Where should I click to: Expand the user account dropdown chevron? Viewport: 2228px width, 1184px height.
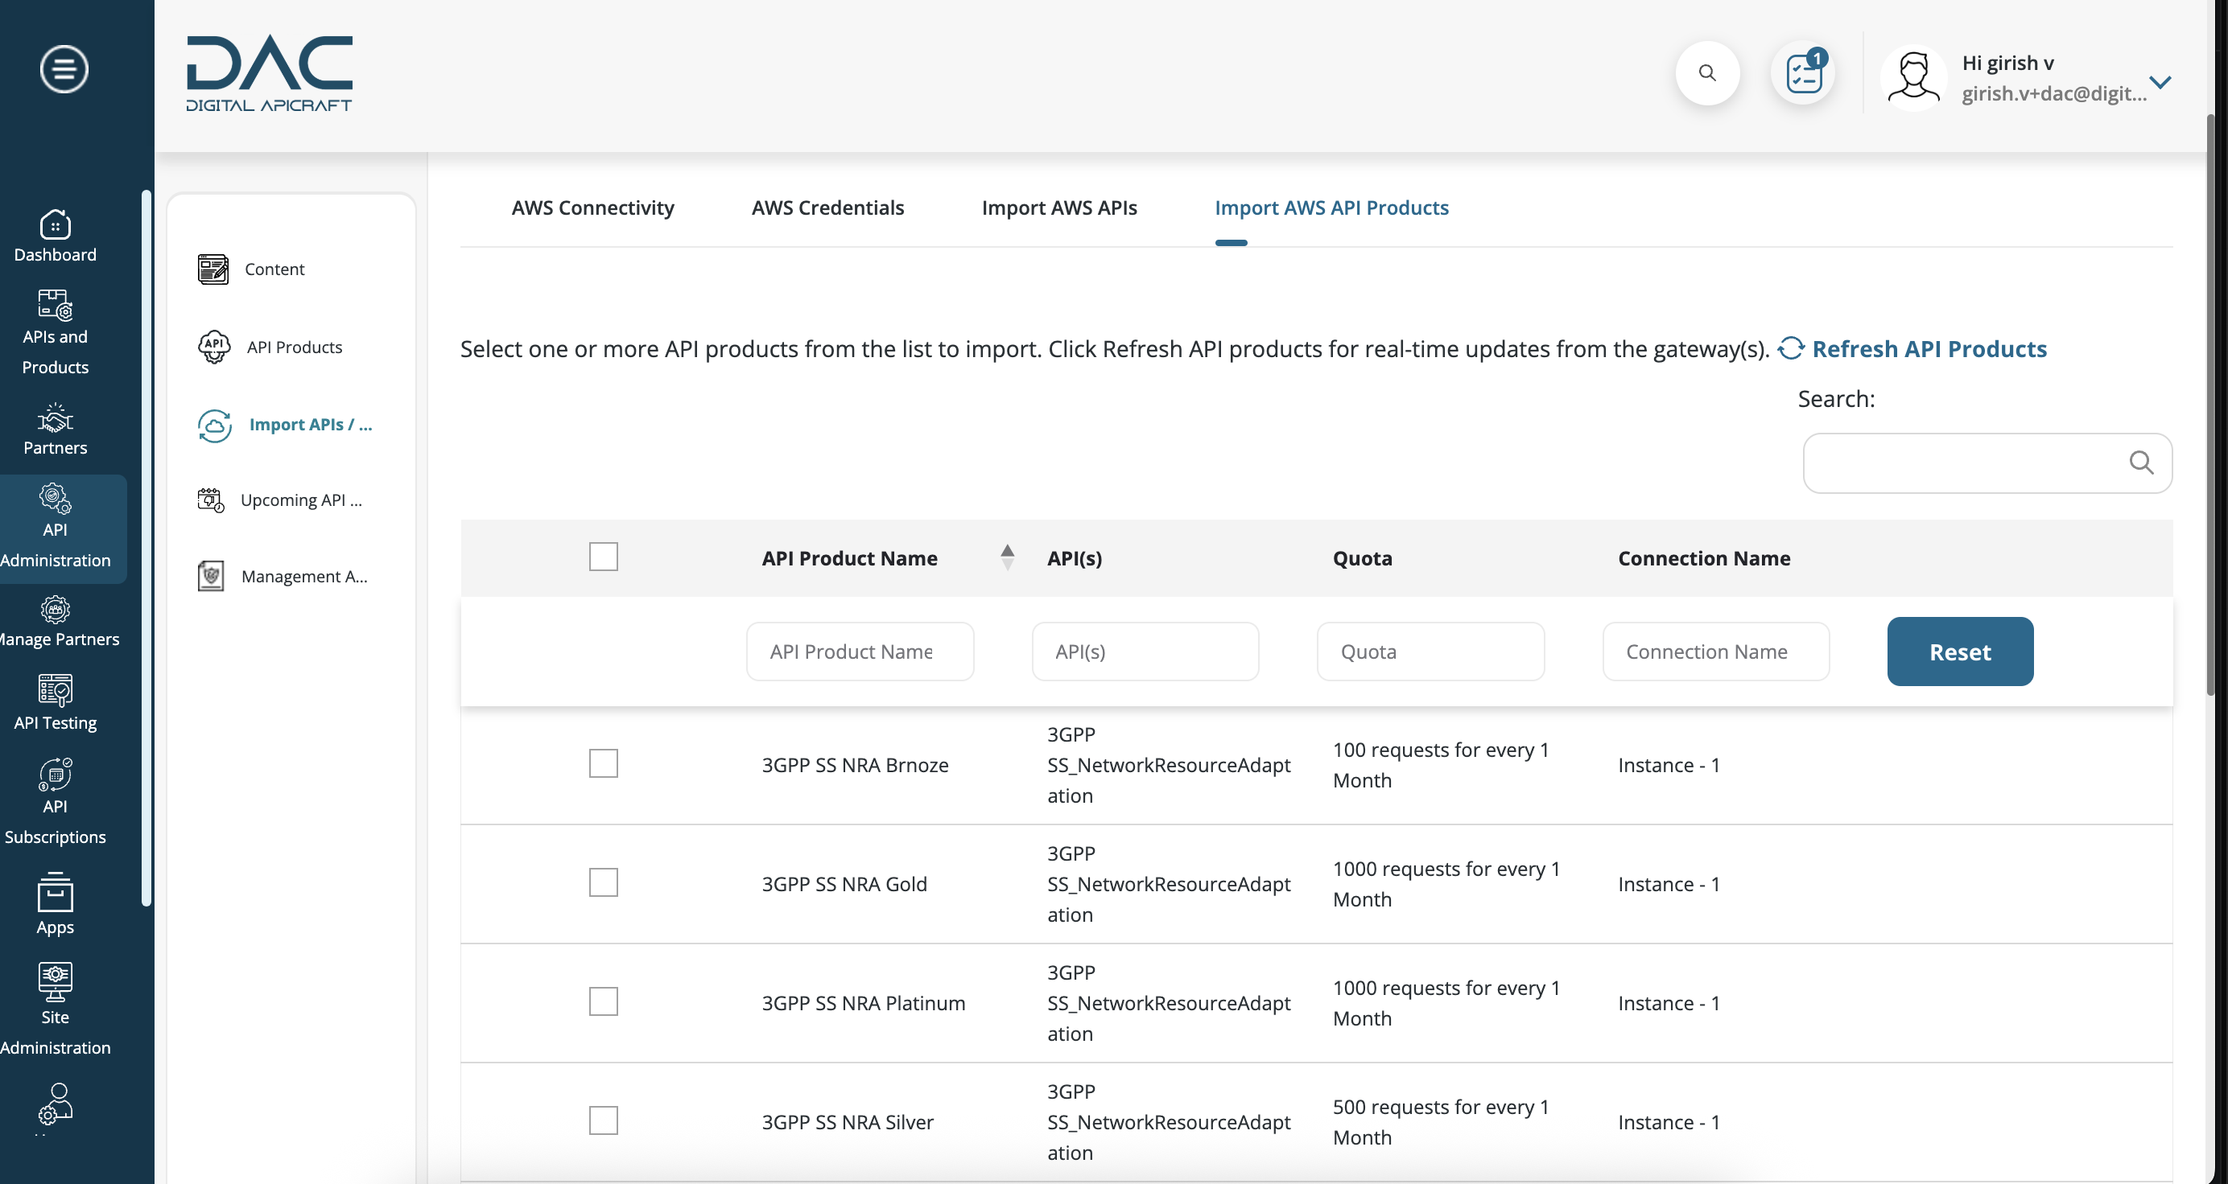[2160, 82]
